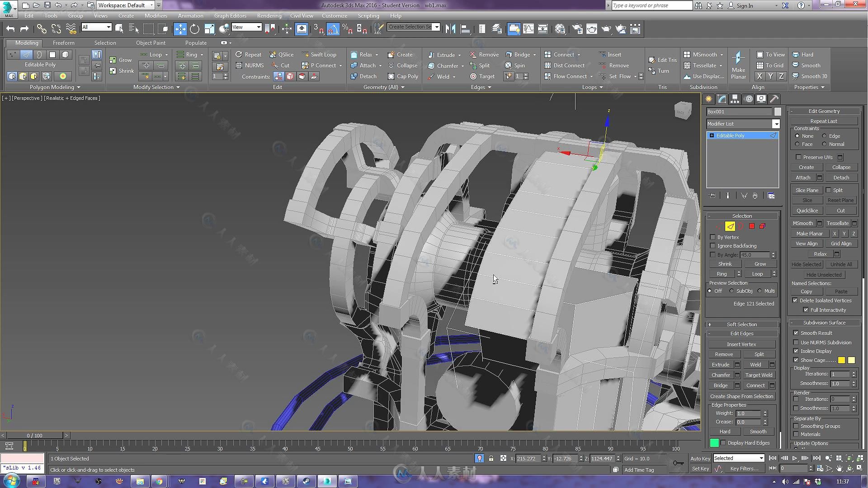Open the Material Editor icon
The height and width of the screenshot is (488, 868).
pyautogui.click(x=560, y=29)
